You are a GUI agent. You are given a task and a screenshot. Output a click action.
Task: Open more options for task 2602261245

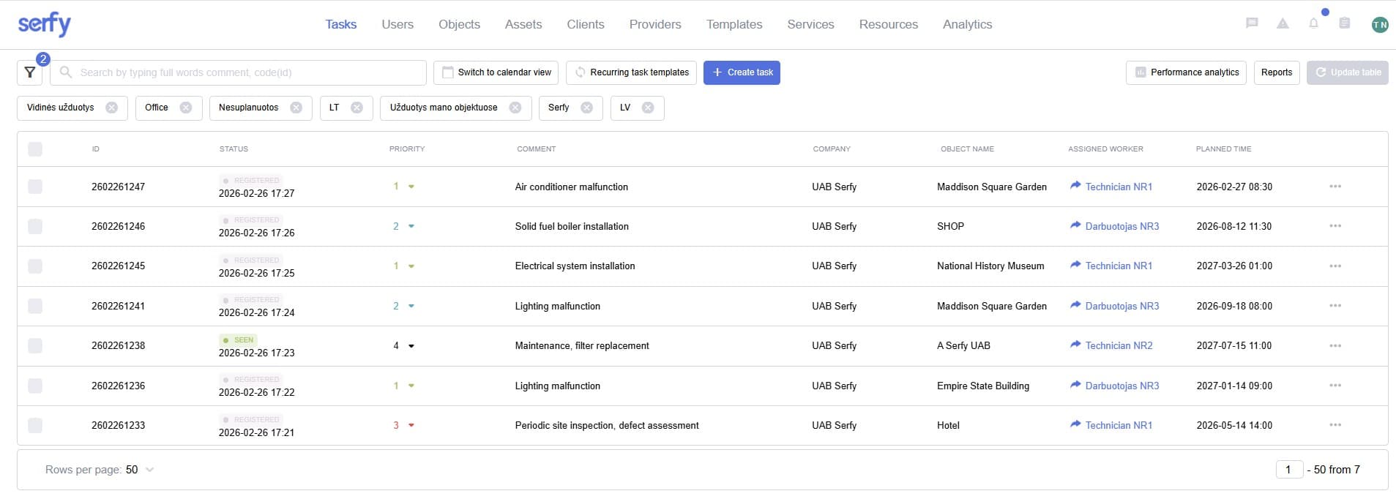click(1335, 266)
